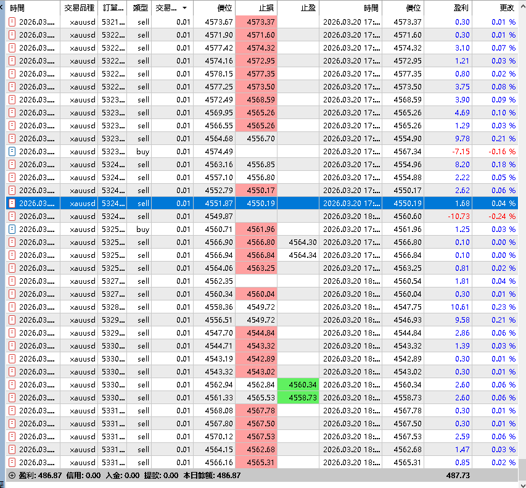
Task: Sort by the 更改 column header
Action: pos(495,8)
